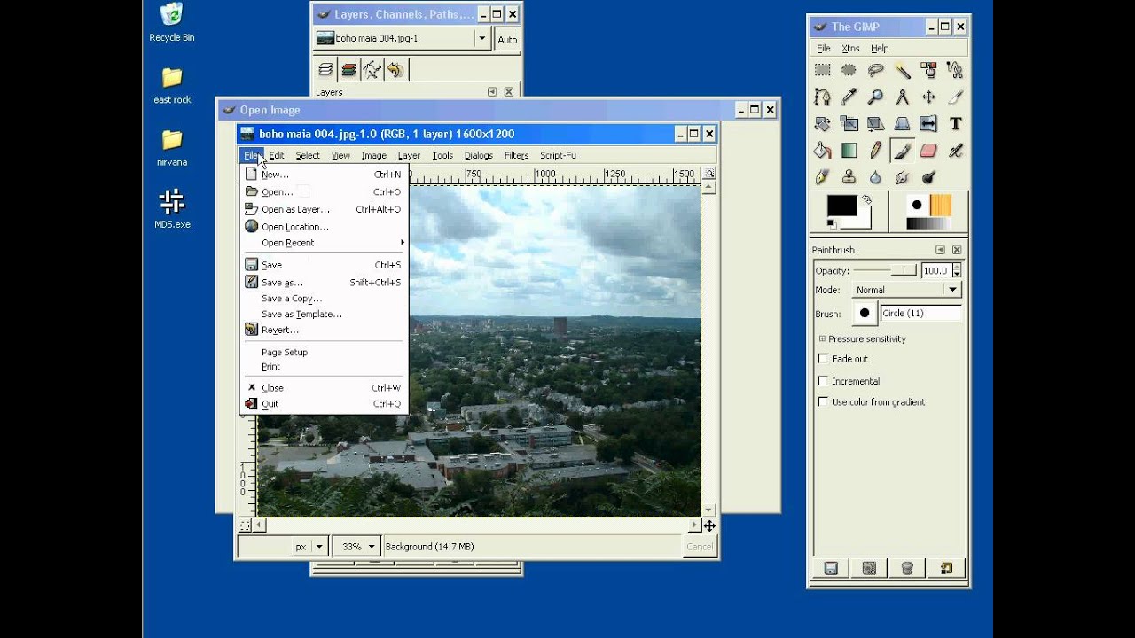The height and width of the screenshot is (638, 1135).
Task: Click the black foreground color swatch
Action: 841,206
